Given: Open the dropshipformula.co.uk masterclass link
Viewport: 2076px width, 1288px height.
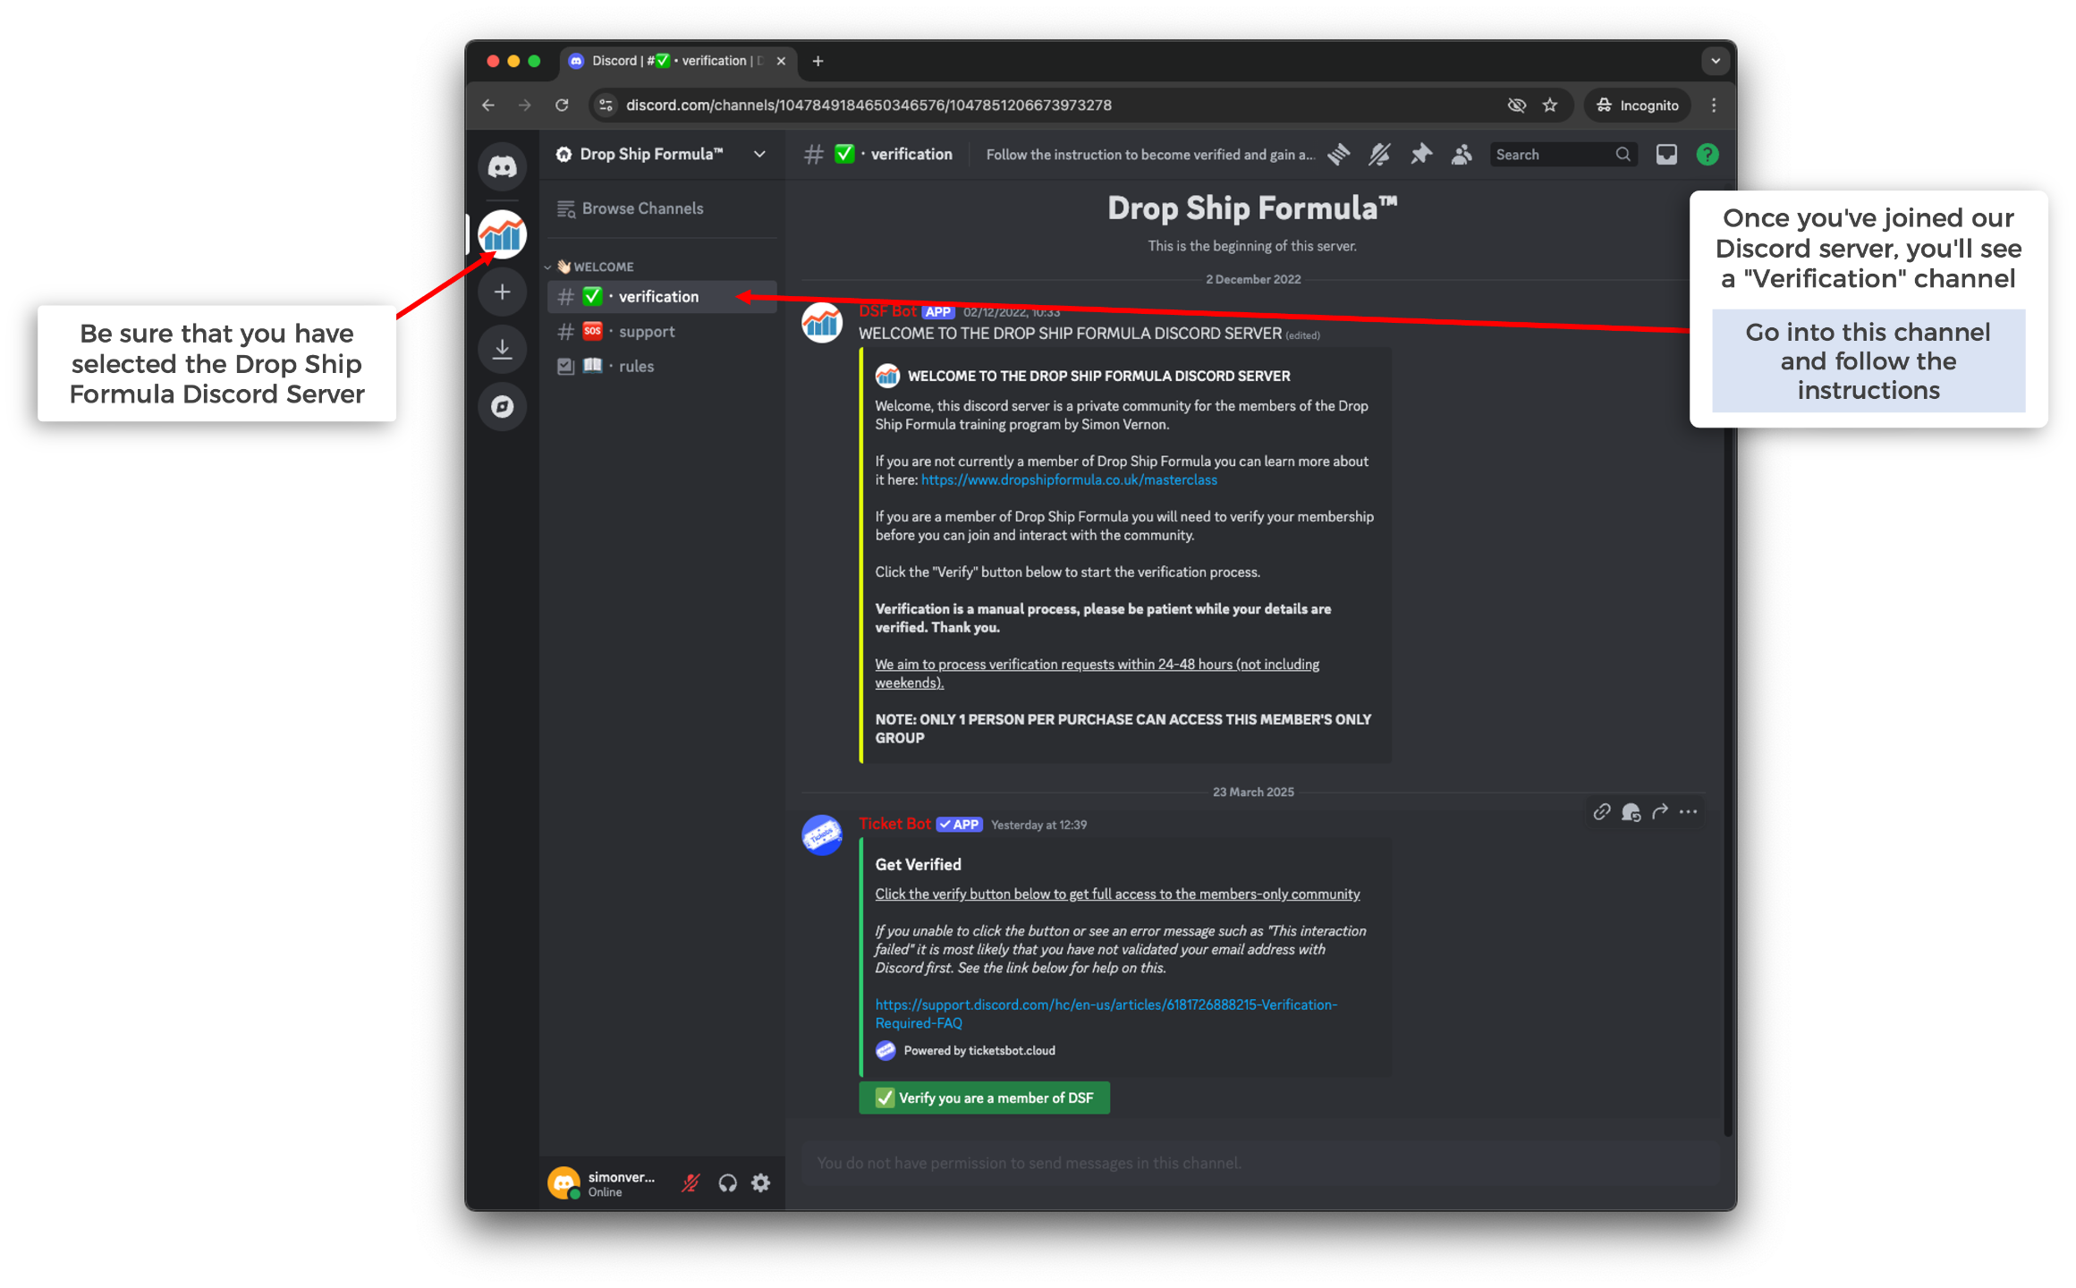Looking at the screenshot, I should pos(1069,480).
